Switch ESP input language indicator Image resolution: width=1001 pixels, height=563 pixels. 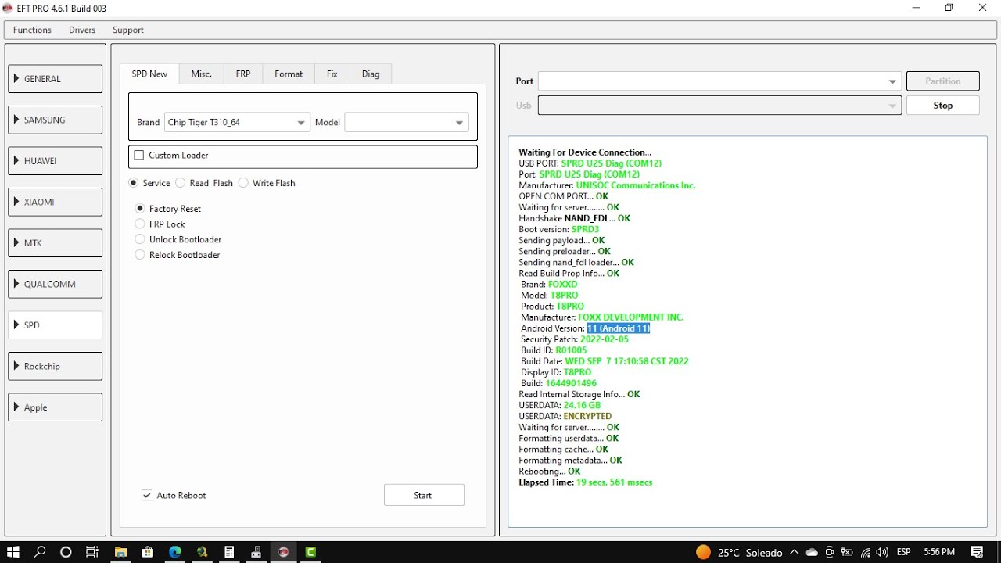coord(904,552)
